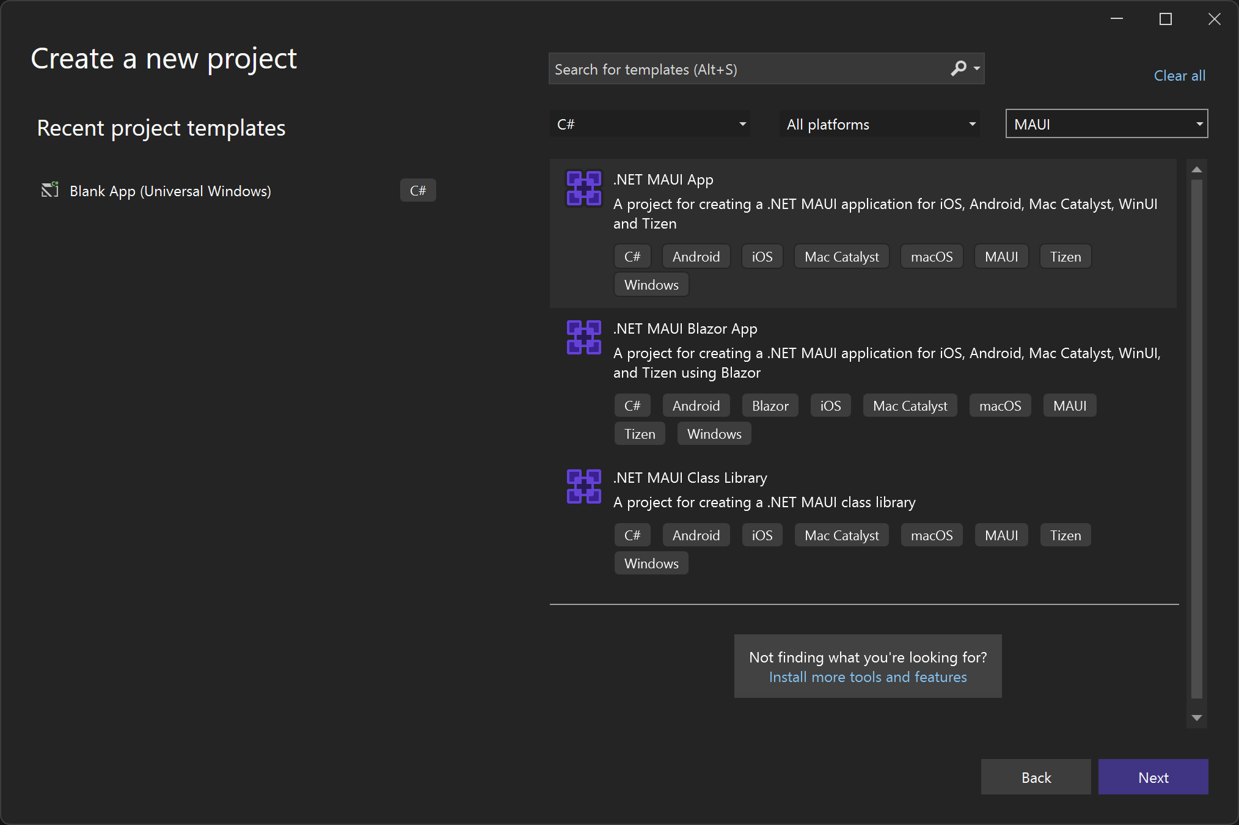Image resolution: width=1239 pixels, height=825 pixels.
Task: Click the Blazor tag pill
Action: coord(769,405)
